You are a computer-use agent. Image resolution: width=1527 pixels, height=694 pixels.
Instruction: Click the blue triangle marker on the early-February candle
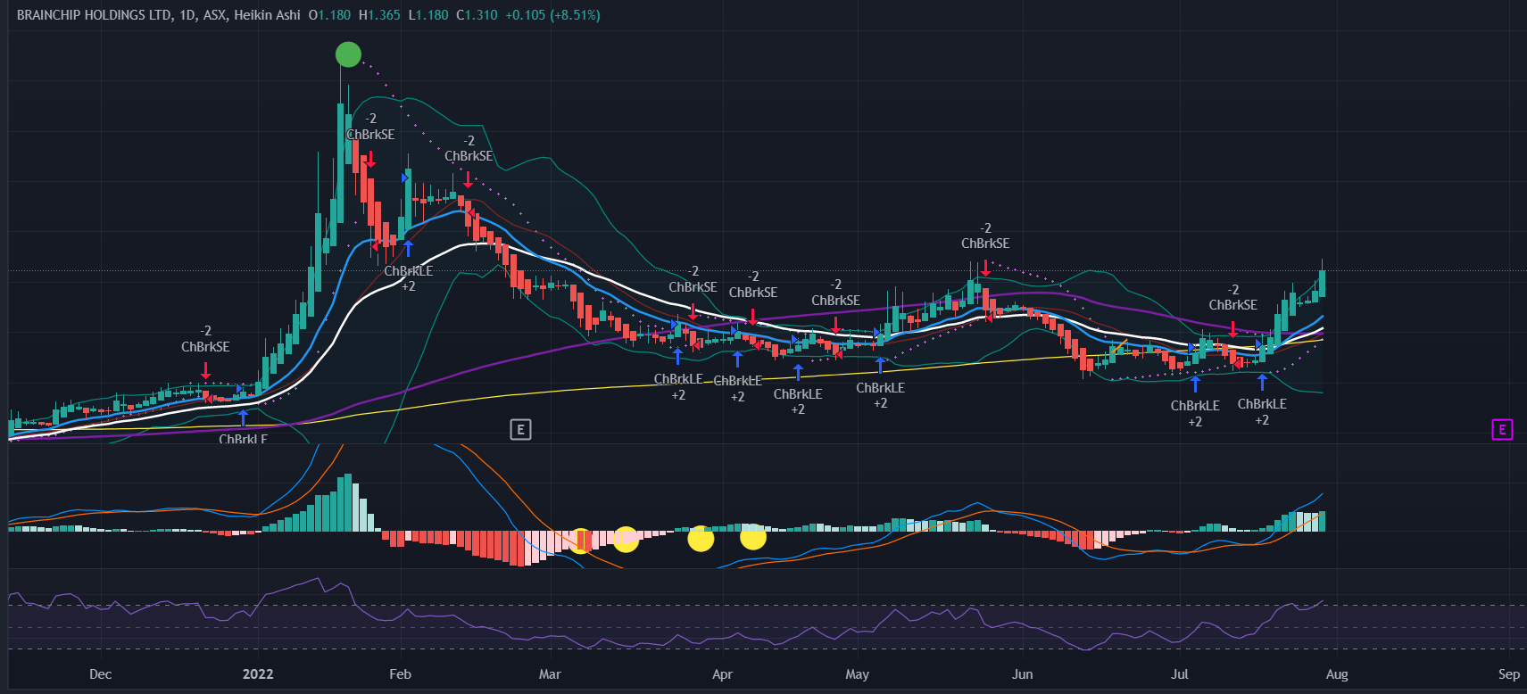(x=404, y=178)
